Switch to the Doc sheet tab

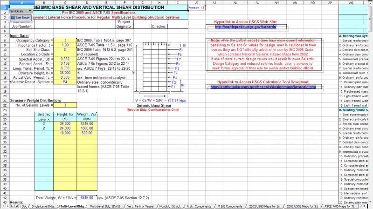[x=24, y=206]
